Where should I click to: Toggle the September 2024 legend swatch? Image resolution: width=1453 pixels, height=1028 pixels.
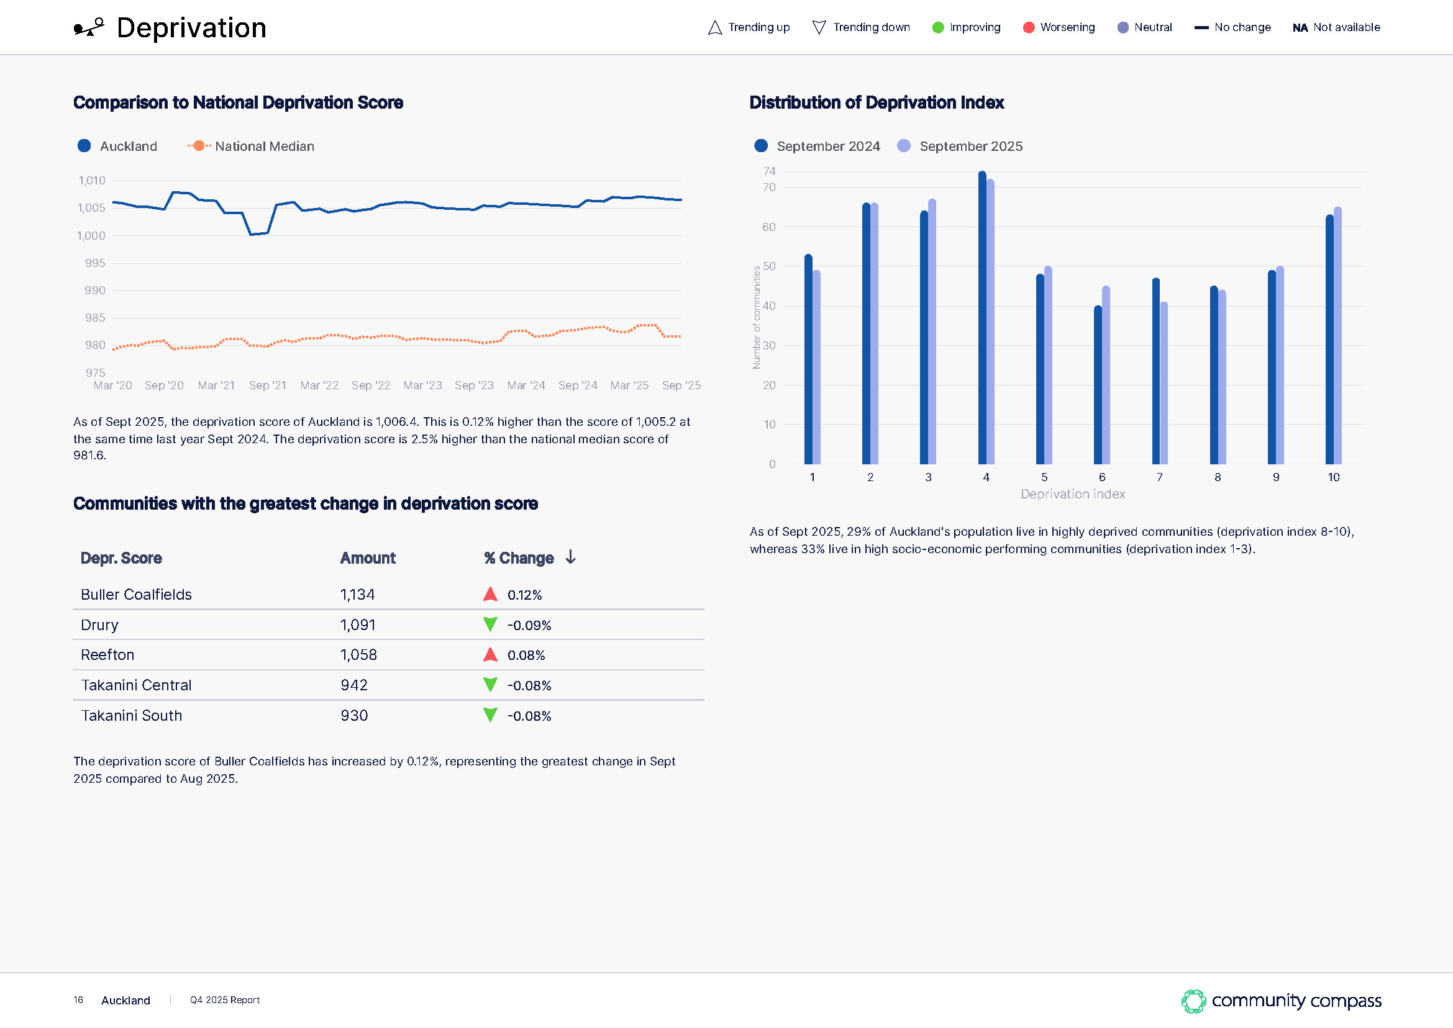click(x=761, y=146)
